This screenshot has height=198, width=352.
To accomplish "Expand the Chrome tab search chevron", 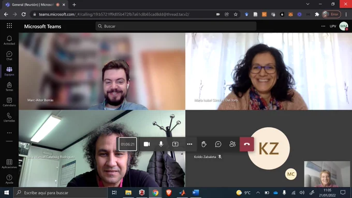I will 308,4.
